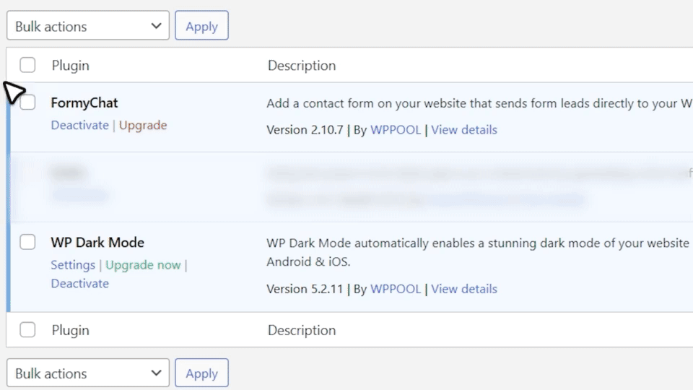The image size is (693, 390).
Task: Click the bottom Plugin column footer label
Action: 70,330
